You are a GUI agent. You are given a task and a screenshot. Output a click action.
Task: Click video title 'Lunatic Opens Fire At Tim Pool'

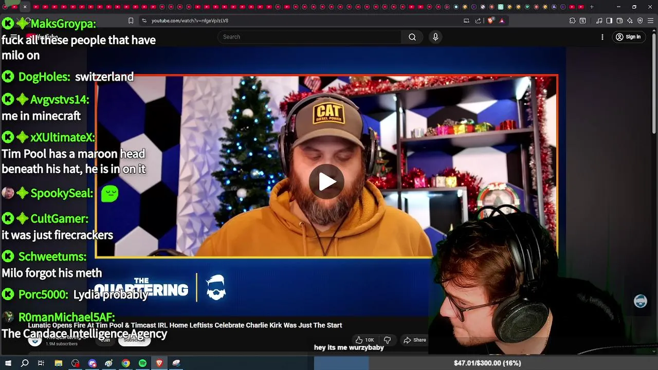(185, 325)
